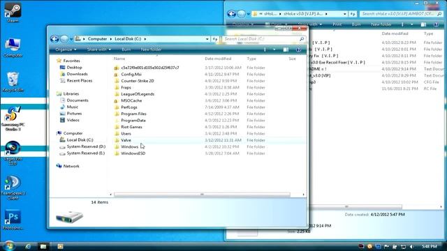This screenshot has width=447, height=251.
Task: Open the Steam desktop shortcut
Action: 13,13
